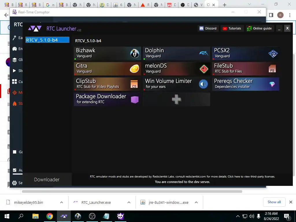Image resolution: width=296 pixels, height=222 pixels.
Task: Click the horizontal page scrollbar
Action: (x=132, y=191)
